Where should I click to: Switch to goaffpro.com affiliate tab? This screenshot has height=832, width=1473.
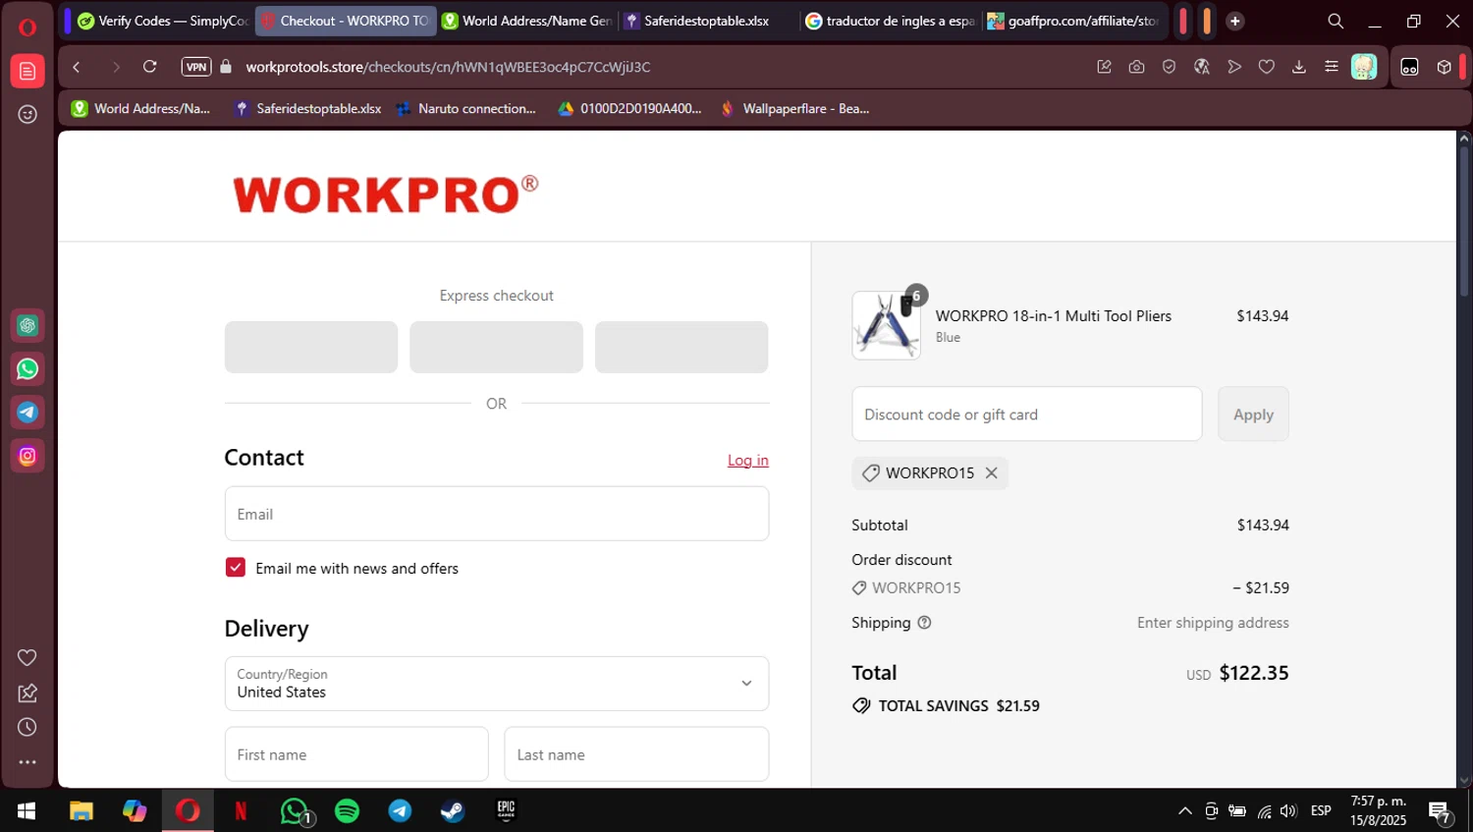[1073, 21]
